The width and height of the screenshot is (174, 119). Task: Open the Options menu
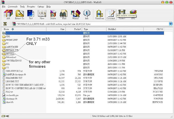(41, 7)
